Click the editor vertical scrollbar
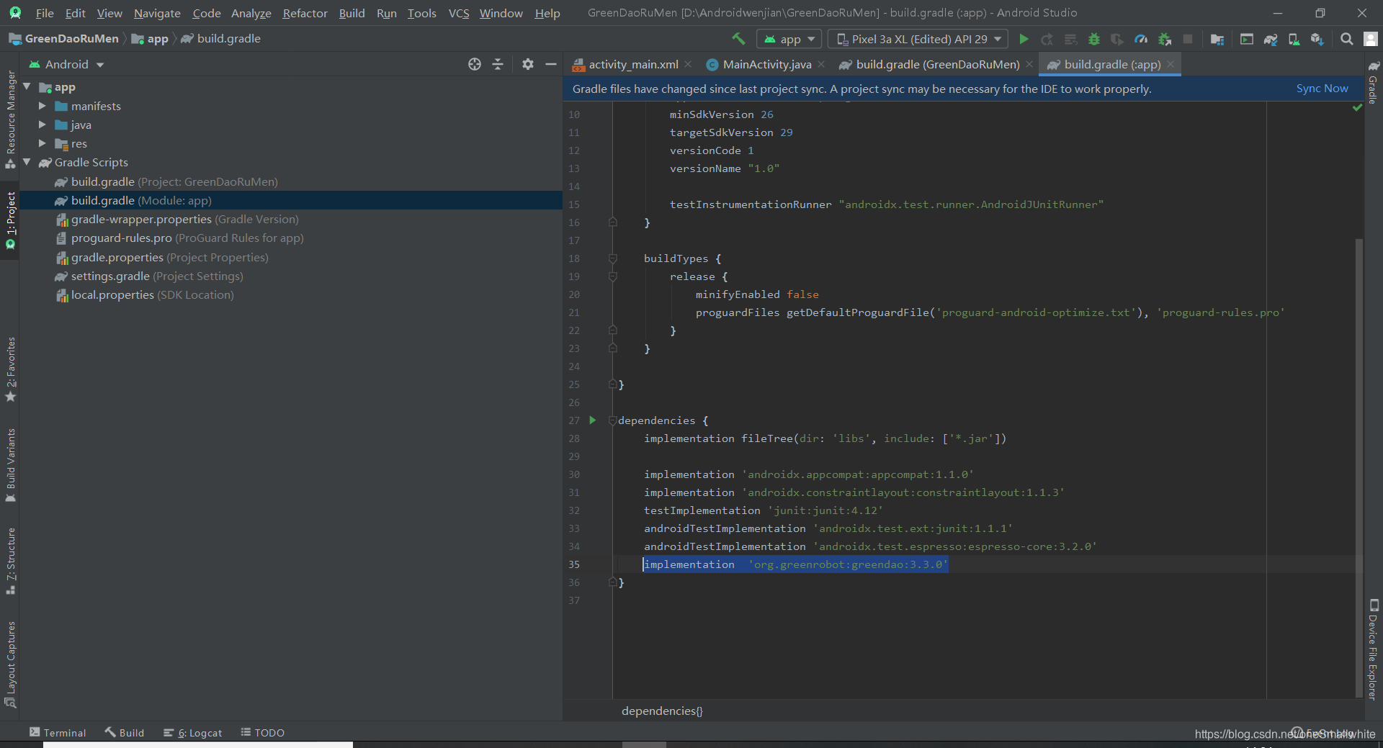 pyautogui.click(x=1359, y=468)
